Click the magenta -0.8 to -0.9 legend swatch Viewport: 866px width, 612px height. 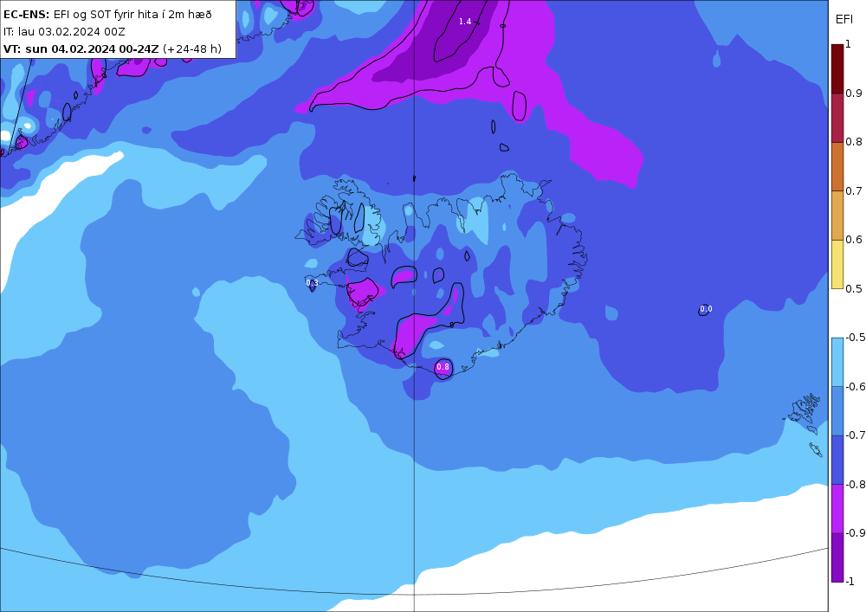point(837,508)
